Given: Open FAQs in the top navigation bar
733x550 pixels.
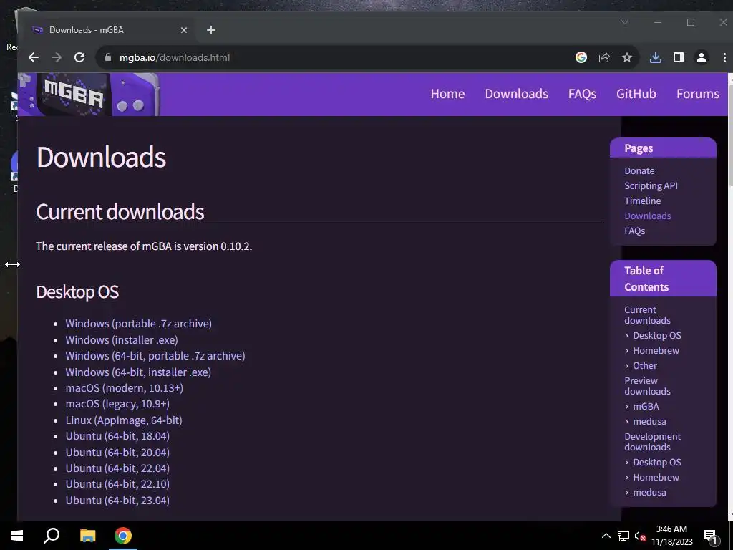Looking at the screenshot, I should tap(582, 94).
